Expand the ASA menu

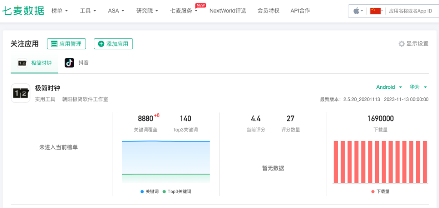click(x=116, y=11)
